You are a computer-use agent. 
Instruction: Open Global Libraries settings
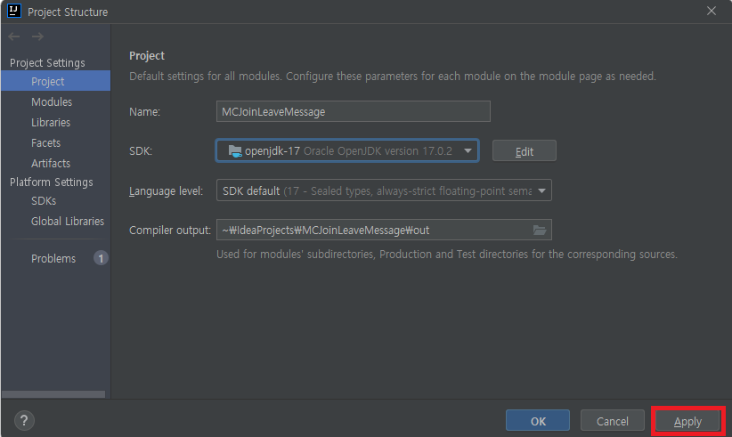(x=68, y=221)
